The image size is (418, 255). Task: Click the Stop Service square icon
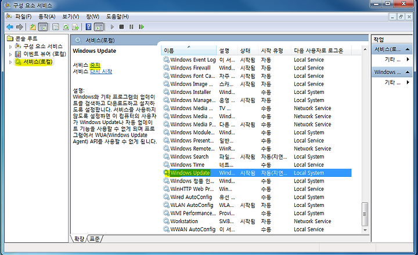coord(121,27)
